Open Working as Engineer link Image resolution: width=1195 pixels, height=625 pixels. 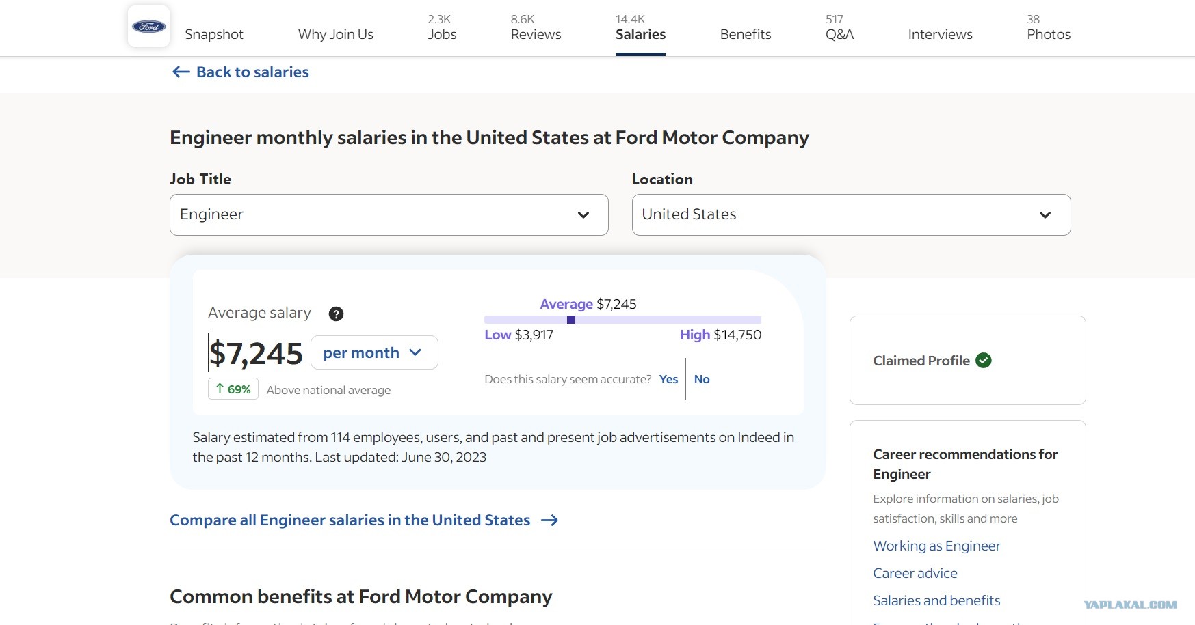pyautogui.click(x=936, y=546)
